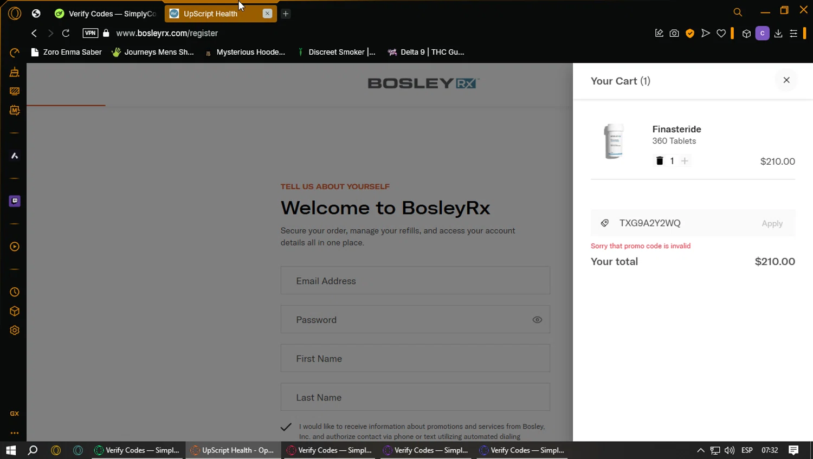Open Extensions cube in sidebar
This screenshot has width=813, height=459.
click(15, 311)
